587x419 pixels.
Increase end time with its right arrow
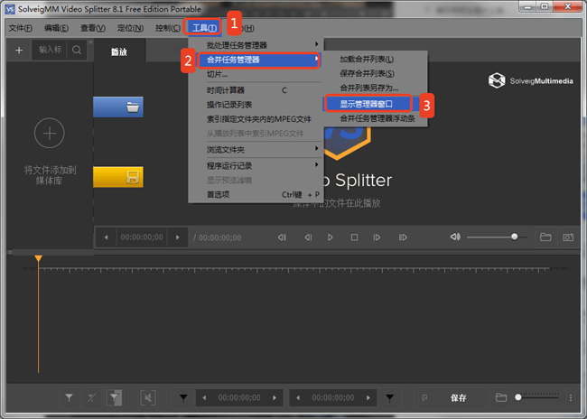click(368, 397)
